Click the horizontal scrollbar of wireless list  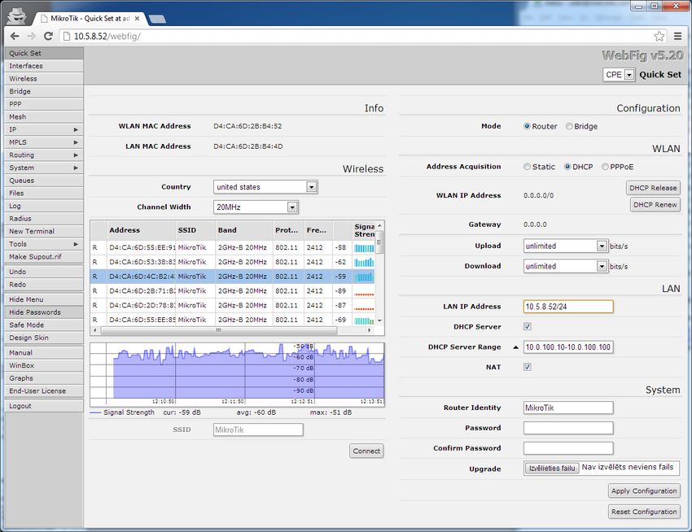pos(218,330)
